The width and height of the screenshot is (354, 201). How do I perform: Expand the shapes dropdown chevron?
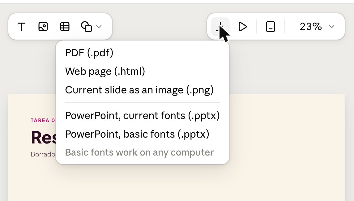coord(99,27)
